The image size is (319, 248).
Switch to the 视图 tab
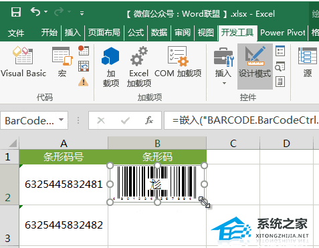(x=206, y=33)
